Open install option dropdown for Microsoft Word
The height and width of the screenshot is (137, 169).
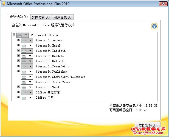[x=27, y=87]
